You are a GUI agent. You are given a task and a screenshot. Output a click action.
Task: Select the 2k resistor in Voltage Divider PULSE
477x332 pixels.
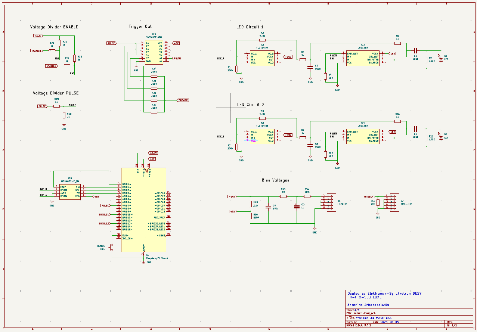point(64,115)
